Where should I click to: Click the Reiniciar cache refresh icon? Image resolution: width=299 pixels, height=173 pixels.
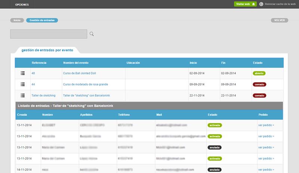coord(261,4)
